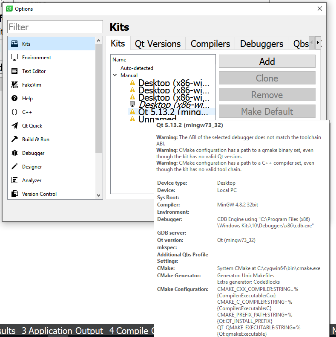Switch to the Compilers tab
Screen dimensions: 336x337
point(210,44)
